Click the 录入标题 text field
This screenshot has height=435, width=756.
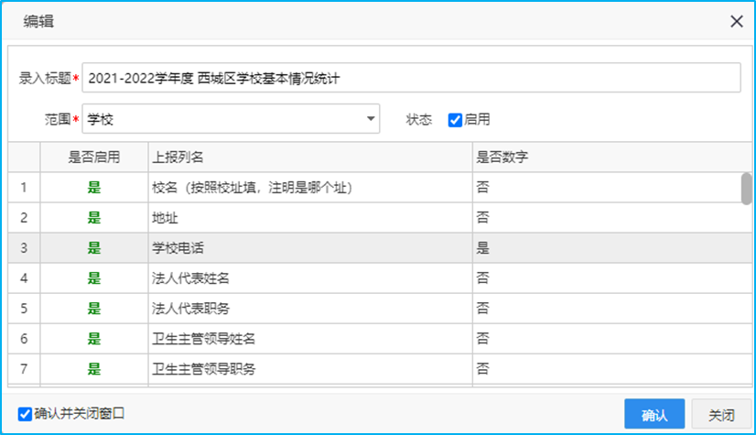point(411,78)
